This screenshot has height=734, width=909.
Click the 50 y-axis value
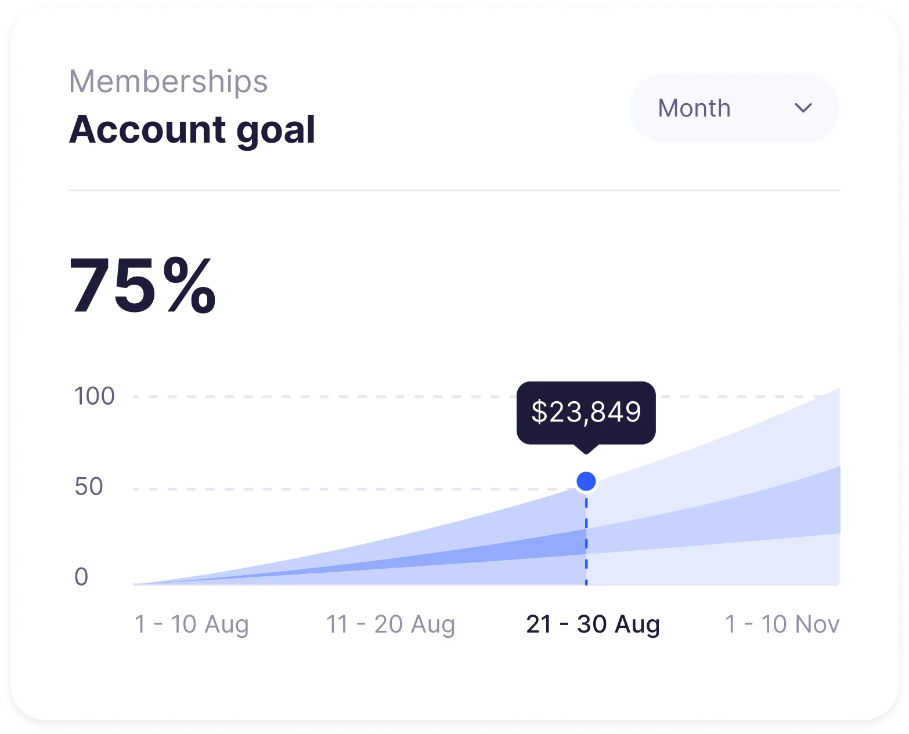(89, 486)
